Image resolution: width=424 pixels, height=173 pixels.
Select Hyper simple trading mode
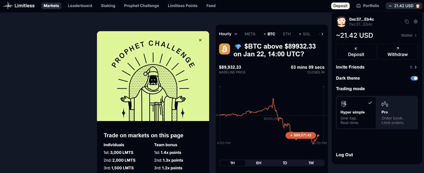pyautogui.click(x=356, y=113)
